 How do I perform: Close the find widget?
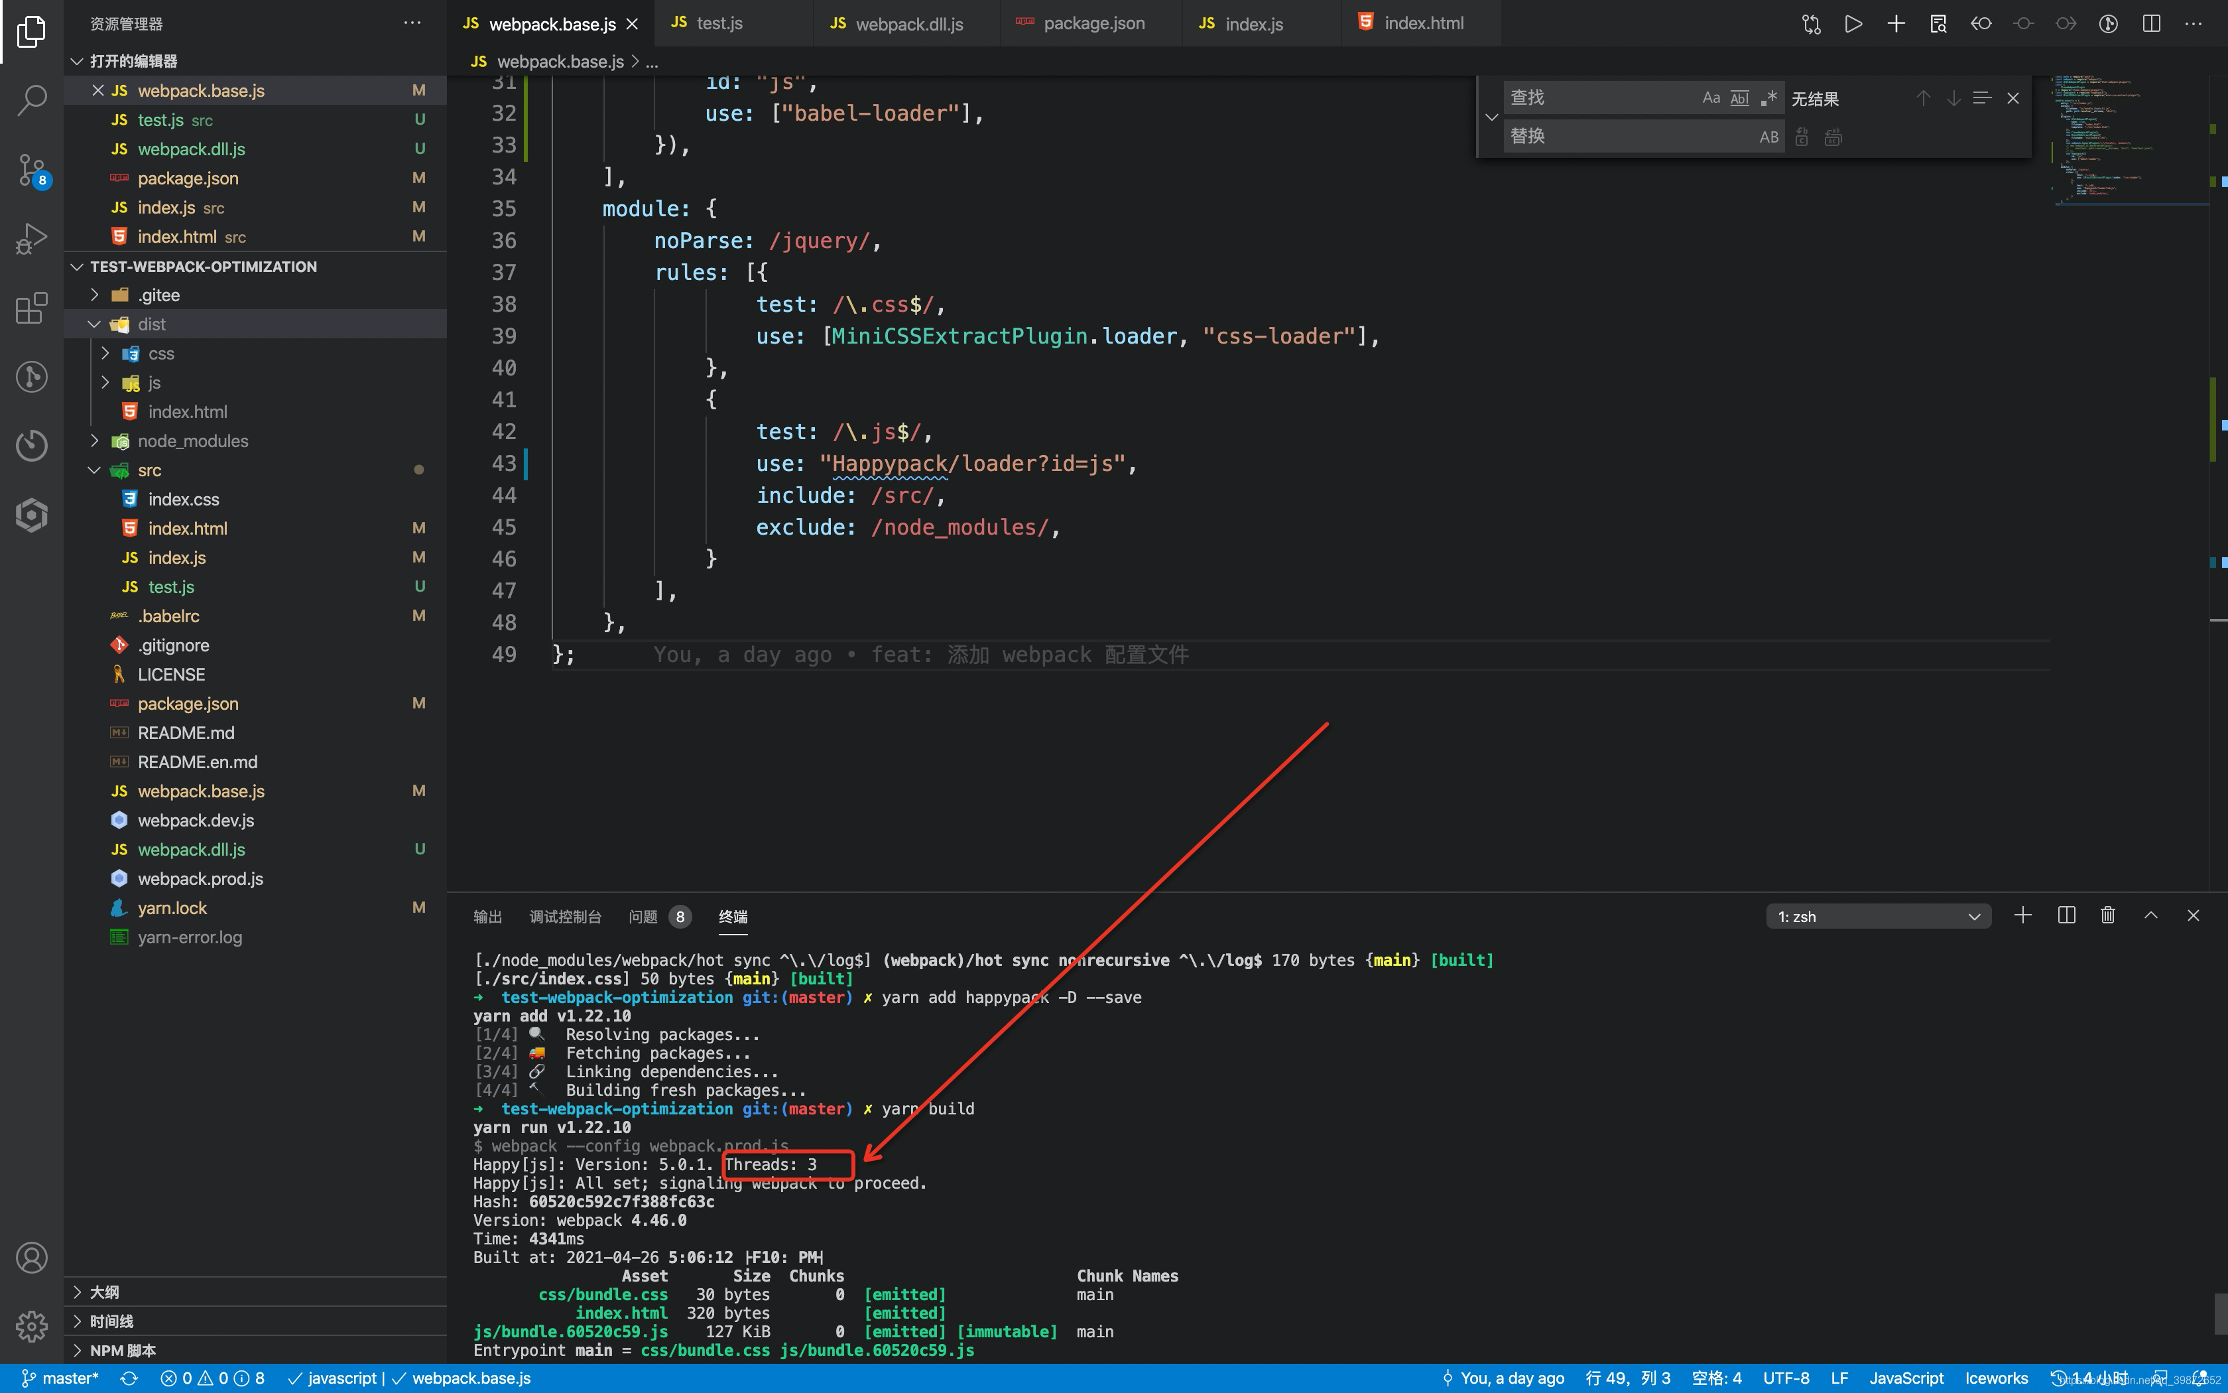click(2012, 98)
